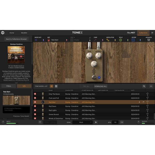Open search in tone model list
Viewport: 155px width, 155px height.
144,86
